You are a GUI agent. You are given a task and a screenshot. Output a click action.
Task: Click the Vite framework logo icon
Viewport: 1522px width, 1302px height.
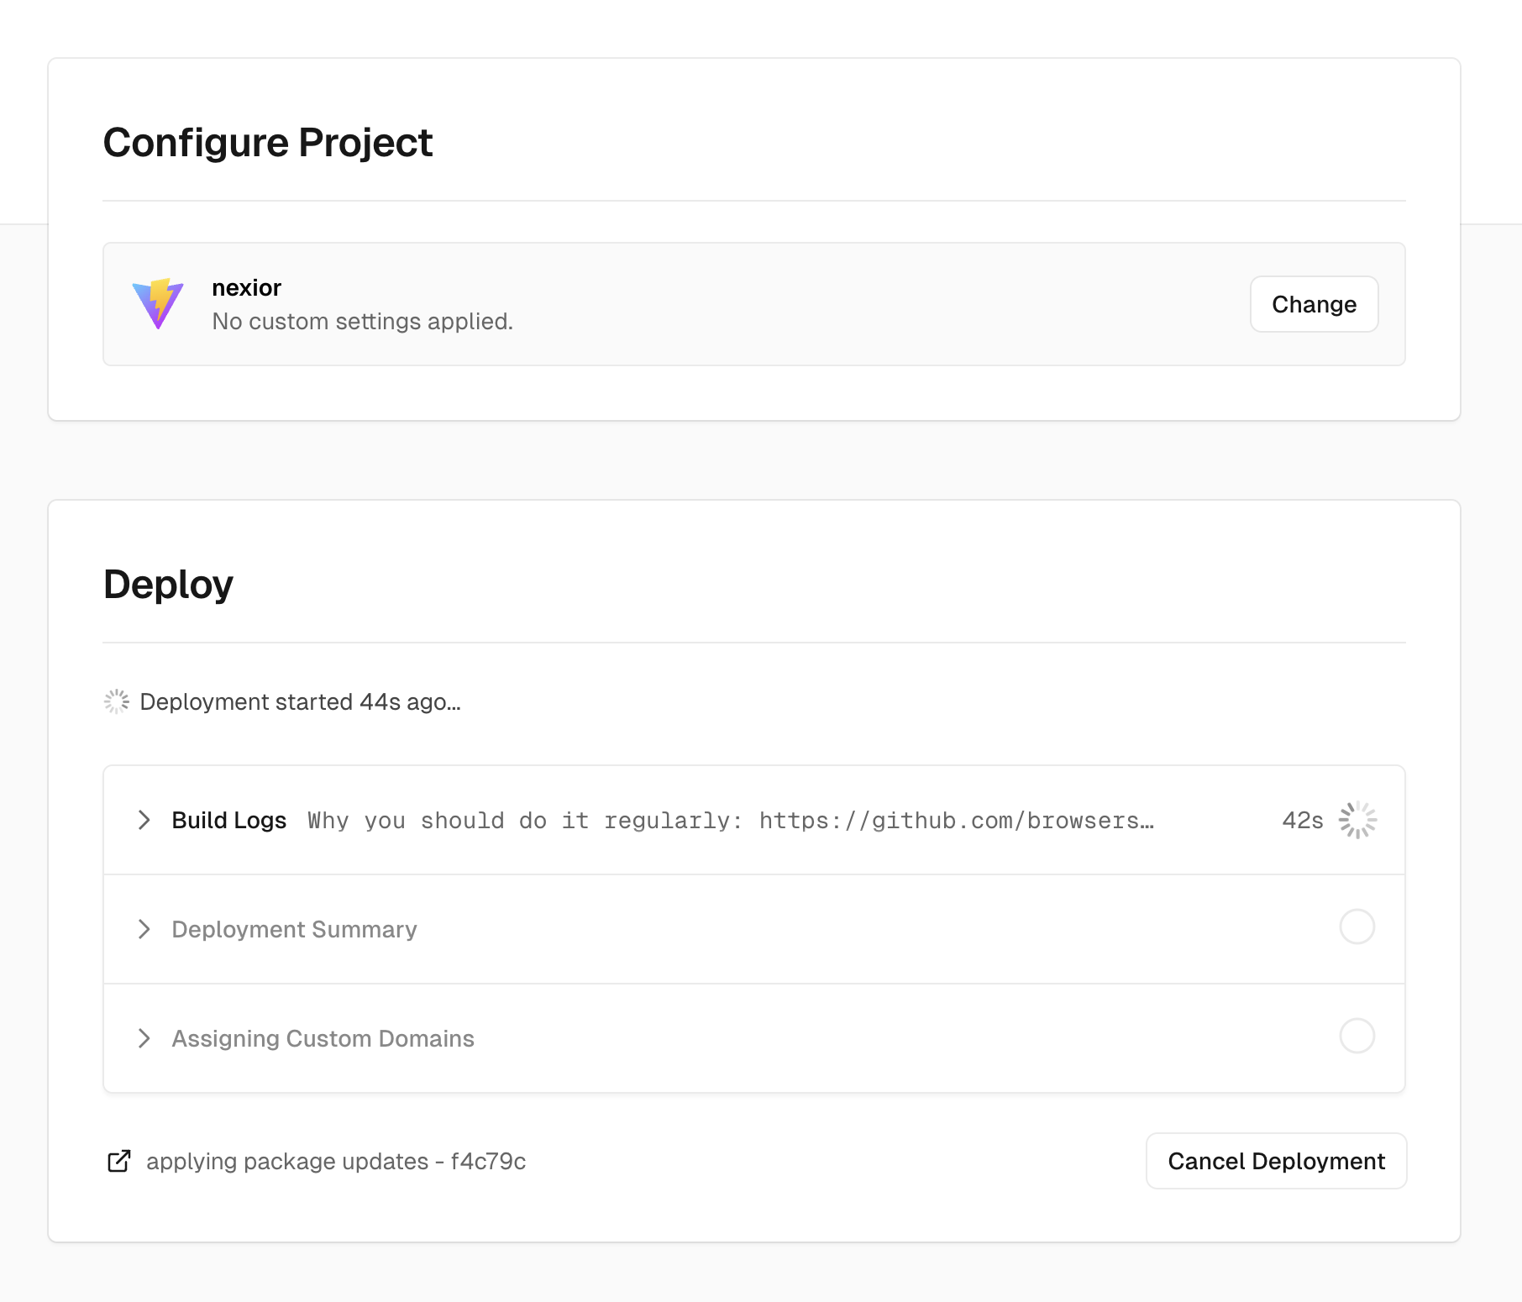coord(158,304)
